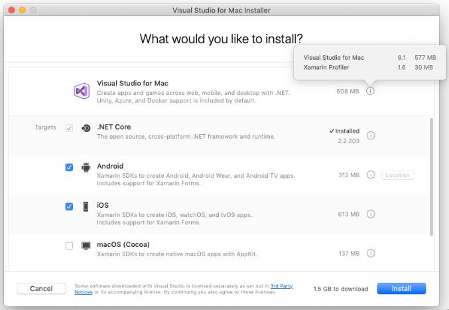449x310 pixels.
Task: Click the '.NET Core' title text
Action: point(114,127)
